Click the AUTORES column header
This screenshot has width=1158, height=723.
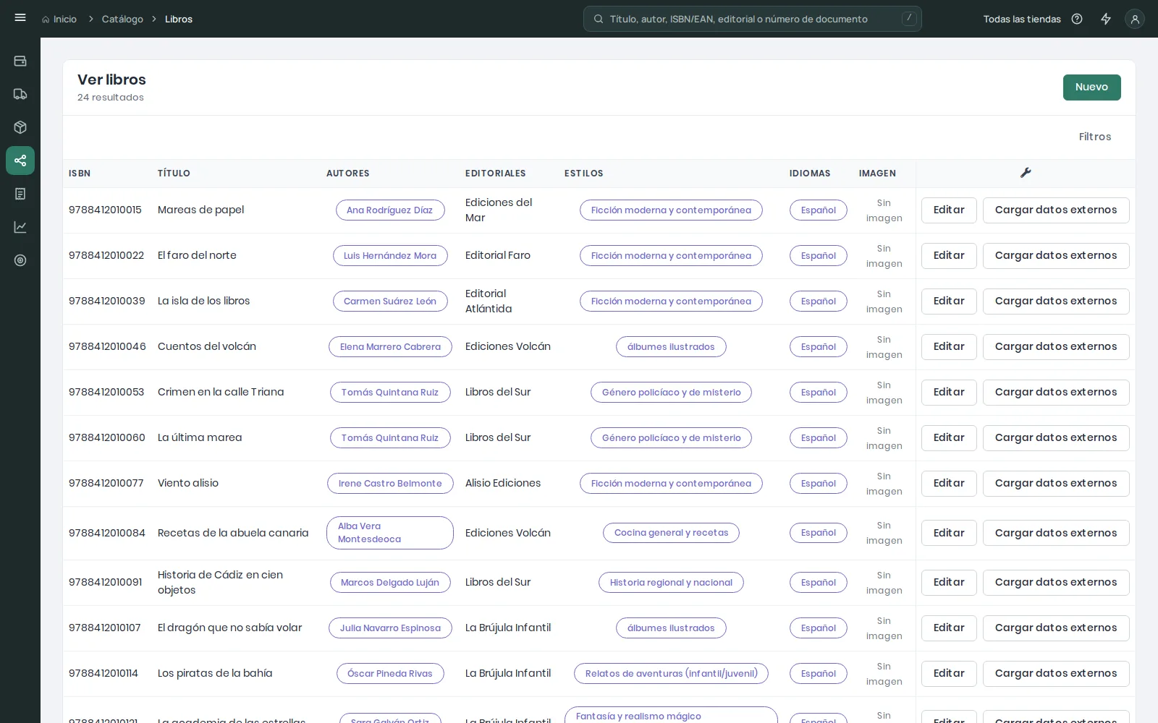[x=348, y=174]
